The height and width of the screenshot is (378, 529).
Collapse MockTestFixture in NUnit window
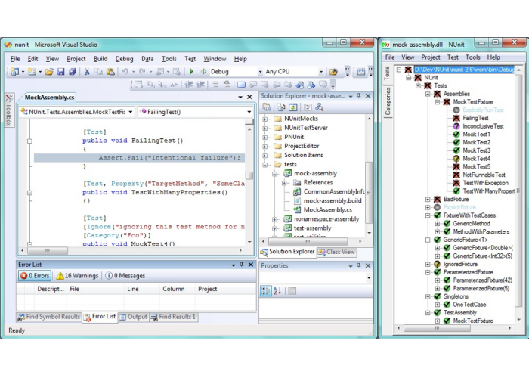(x=438, y=102)
